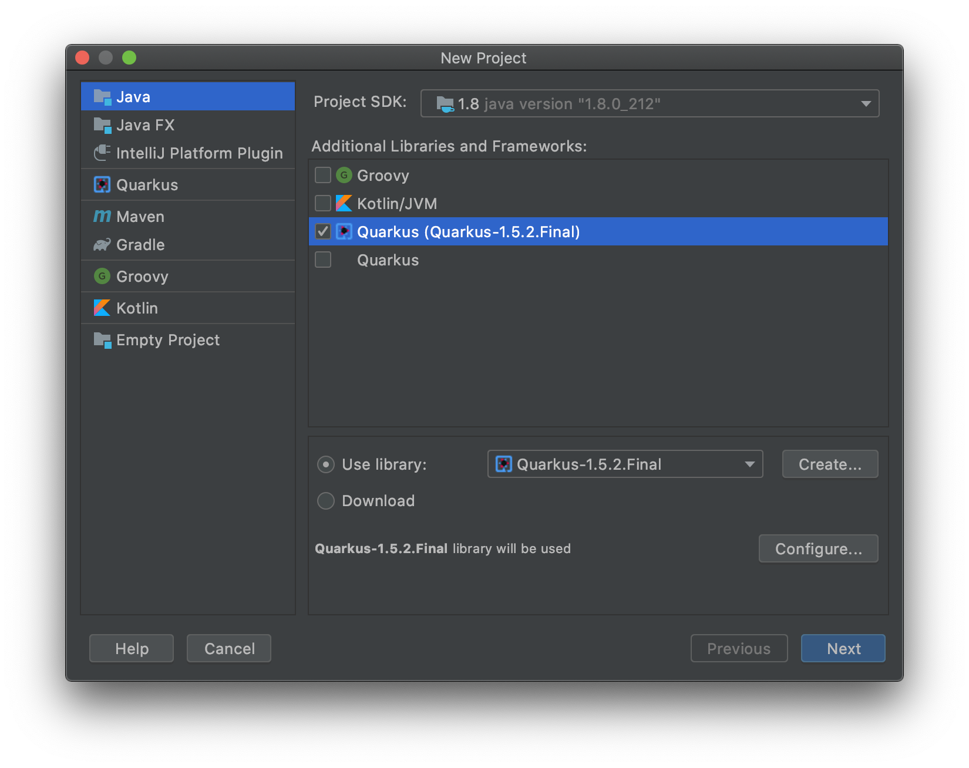
Task: Uncheck the Quarkus (Quarkus-1.5.2.Final) checkbox
Action: point(323,231)
